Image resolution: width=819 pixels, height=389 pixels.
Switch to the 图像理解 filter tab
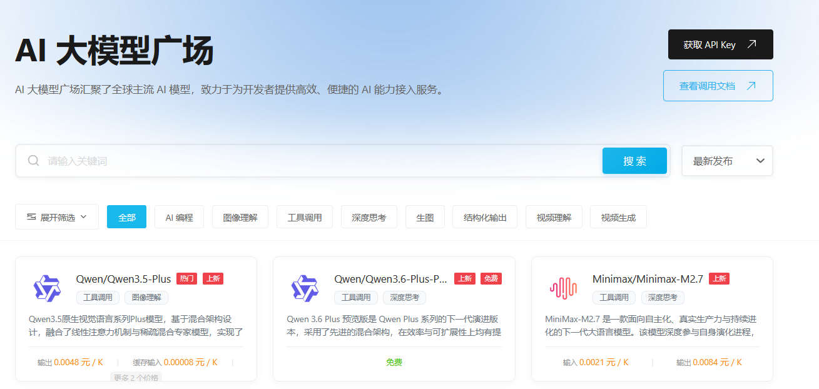point(240,217)
